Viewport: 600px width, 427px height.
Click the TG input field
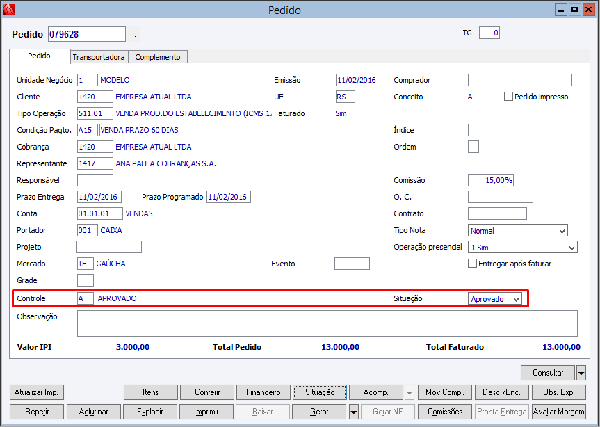[x=489, y=33]
